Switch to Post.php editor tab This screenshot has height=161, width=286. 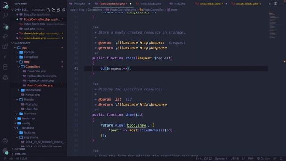79,4
